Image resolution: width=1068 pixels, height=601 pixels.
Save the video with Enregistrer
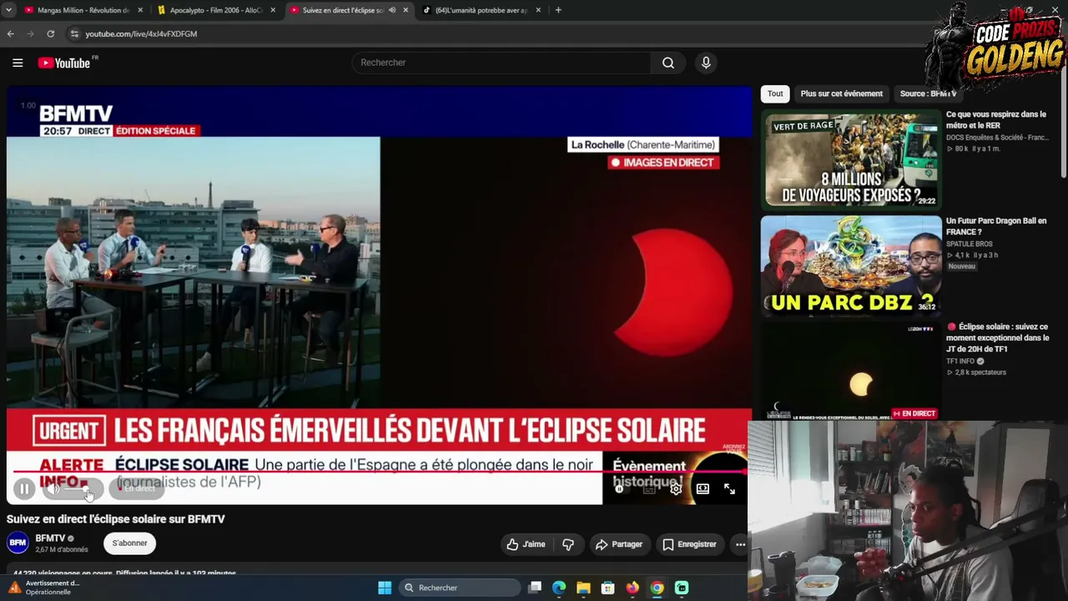click(x=689, y=544)
